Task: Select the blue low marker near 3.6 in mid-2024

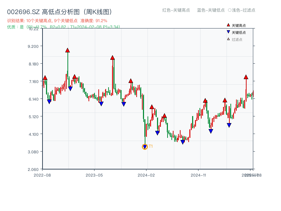Action: point(183,142)
